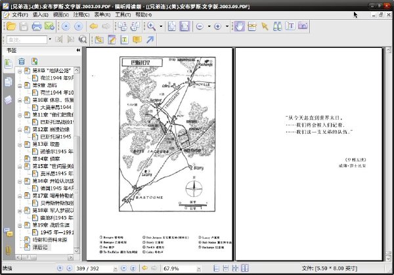Toggle fit width view mode
Screen dimensions: 394x275
point(185,26)
